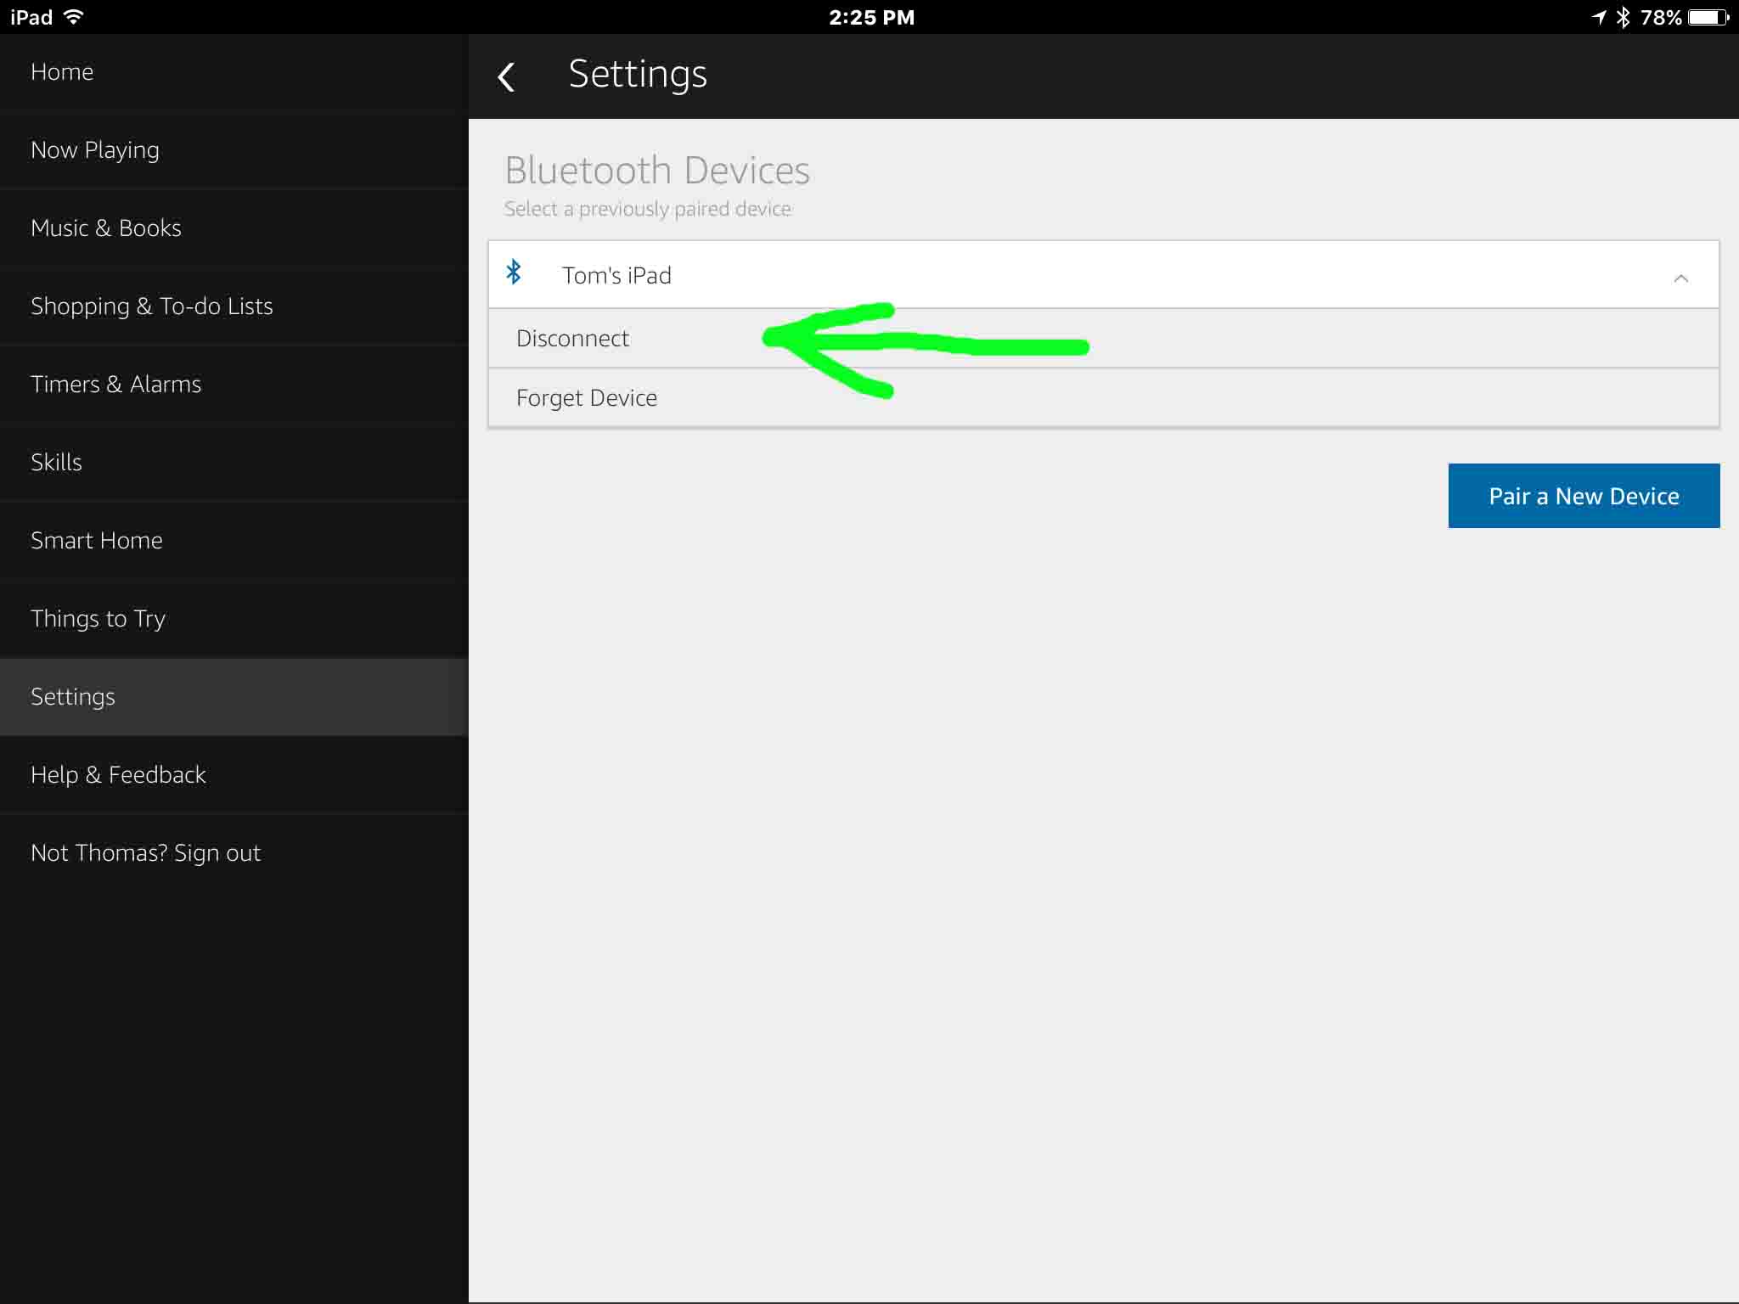This screenshot has width=1739, height=1304.
Task: Click the Bluetooth symbol in the status bar
Action: pyautogui.click(x=1624, y=16)
